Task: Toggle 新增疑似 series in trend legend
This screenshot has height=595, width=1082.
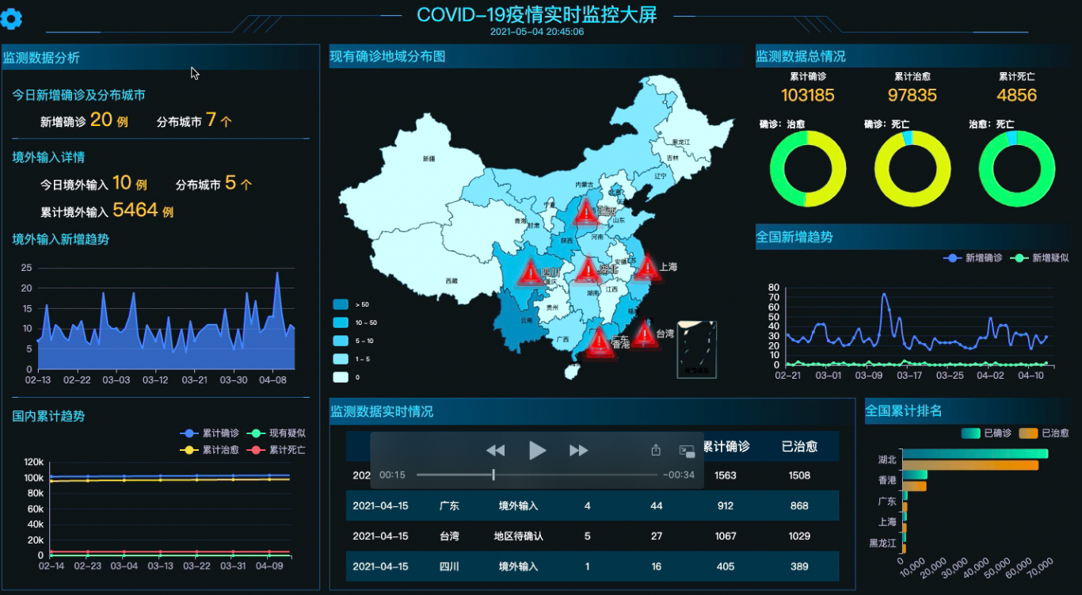Action: (x=1039, y=258)
